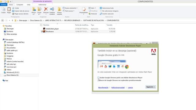This screenshot has height=110, width=196.
Task: Open the Licencia link
Action: tap(130, 88)
